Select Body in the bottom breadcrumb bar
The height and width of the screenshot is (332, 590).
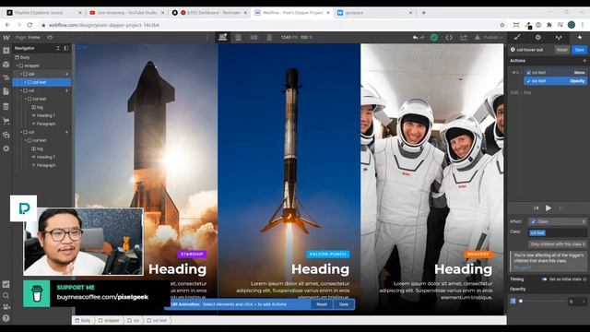[83, 320]
